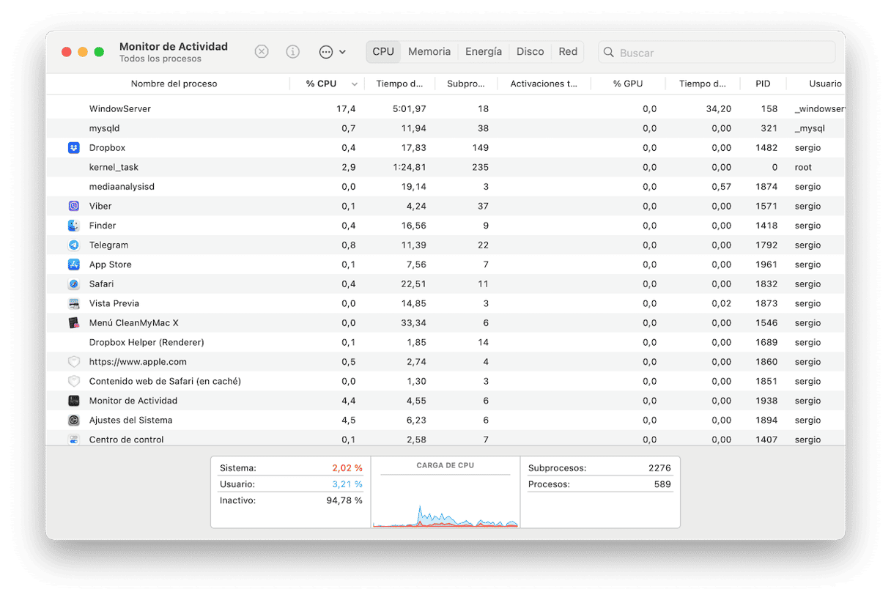Select the WindowServer process row
891x600 pixels.
[445, 108]
